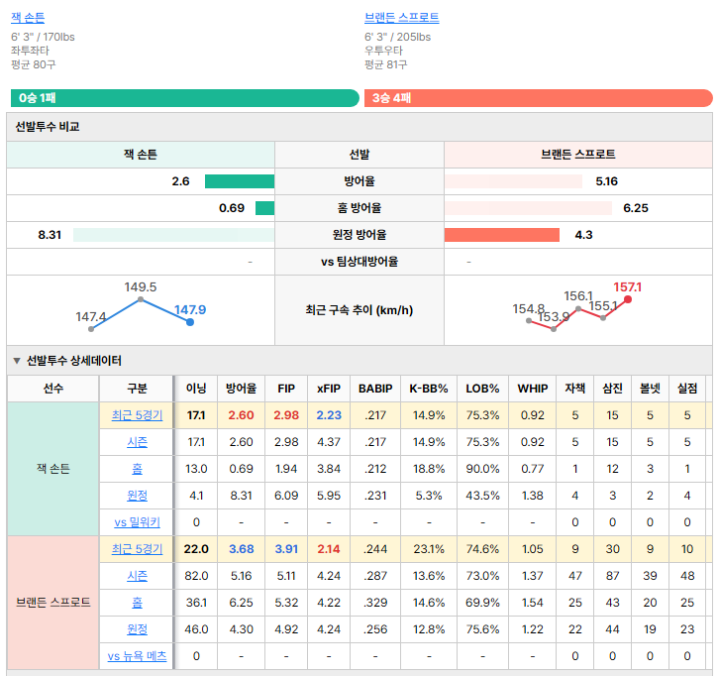Click the 실점 column header

687,389
